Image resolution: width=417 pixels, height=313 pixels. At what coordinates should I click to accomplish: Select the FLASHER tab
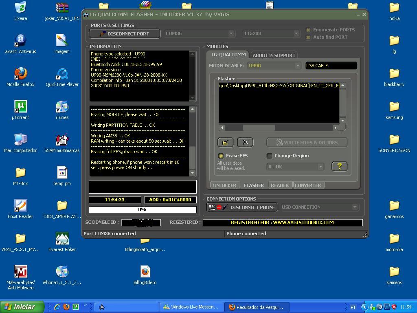(254, 185)
